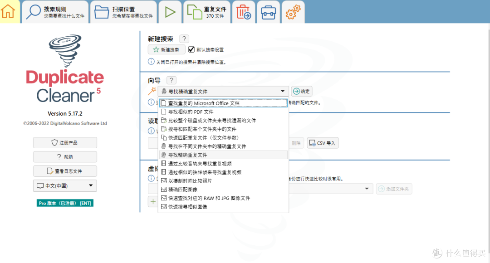Image resolution: width=490 pixels, height=263 pixels.
Task: Click the help icon beside 向导
Action: click(171, 80)
